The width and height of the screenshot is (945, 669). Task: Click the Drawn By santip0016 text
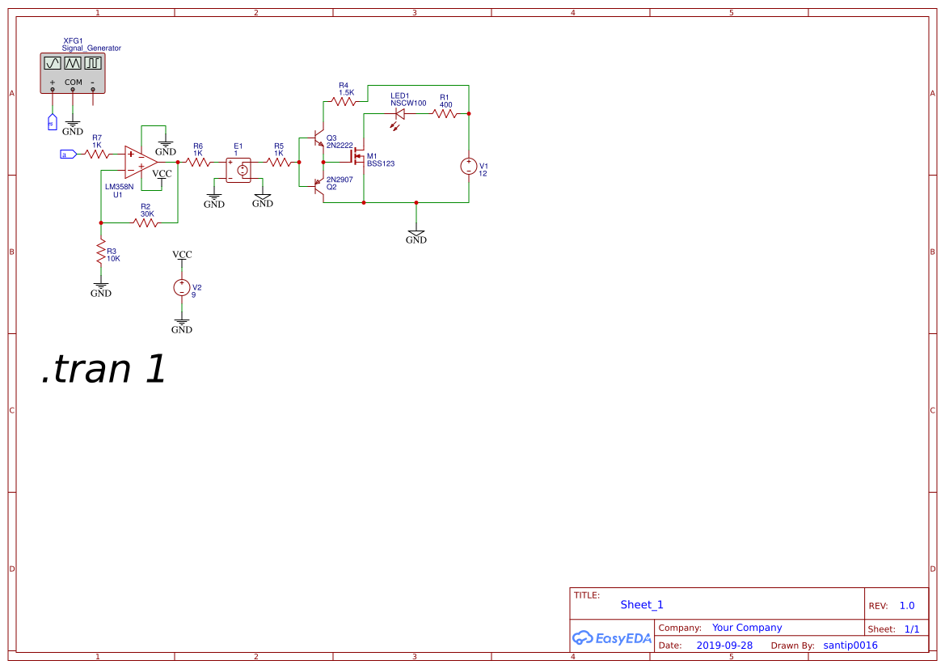tap(850, 645)
